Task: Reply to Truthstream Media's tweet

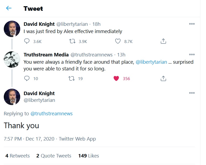Action: point(27,78)
